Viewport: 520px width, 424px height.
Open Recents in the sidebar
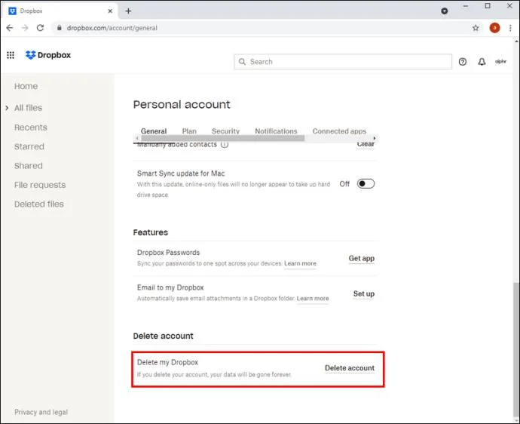click(x=30, y=128)
